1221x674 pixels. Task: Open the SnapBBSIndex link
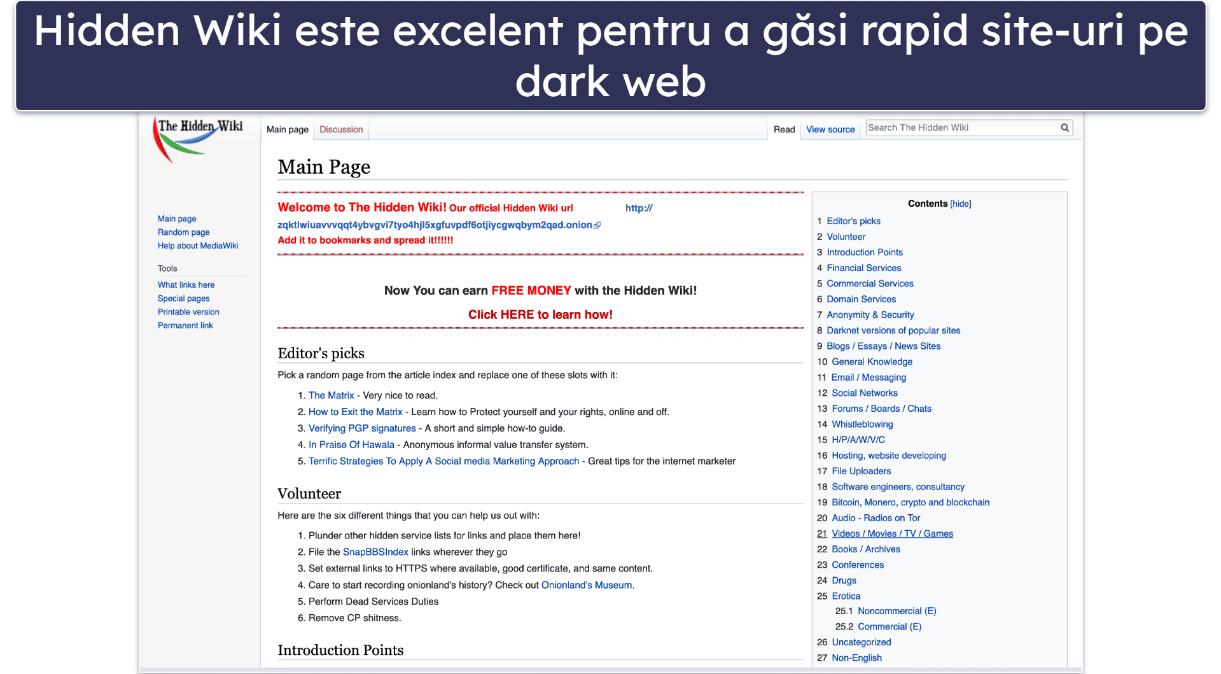coord(375,552)
